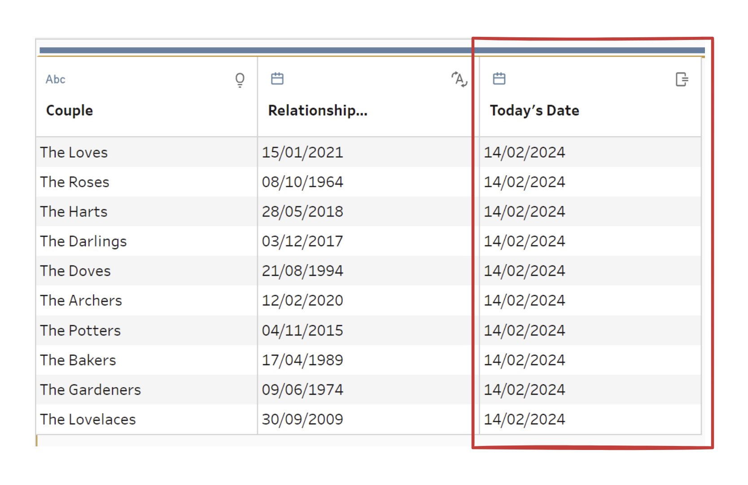Click the 04/11/2015 relationship date
748x485 pixels.
302,331
